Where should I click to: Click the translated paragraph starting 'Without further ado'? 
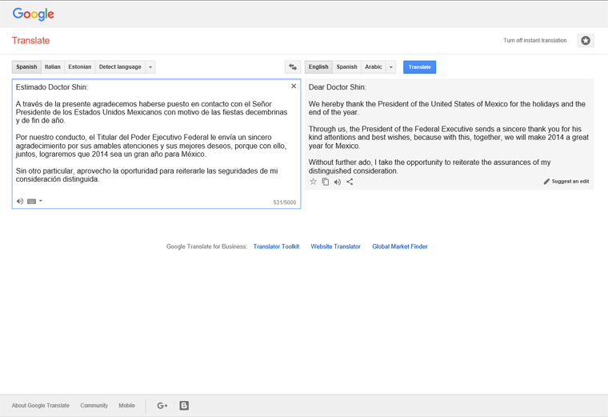430,166
